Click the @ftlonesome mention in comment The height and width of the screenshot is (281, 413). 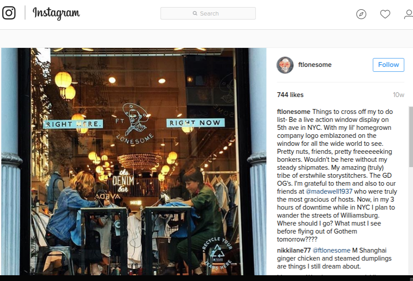point(331,250)
